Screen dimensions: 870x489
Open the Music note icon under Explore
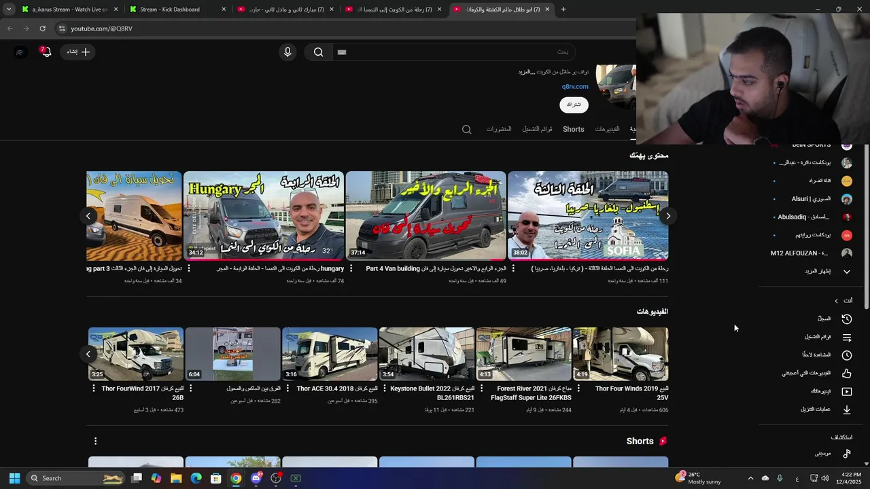tap(847, 454)
